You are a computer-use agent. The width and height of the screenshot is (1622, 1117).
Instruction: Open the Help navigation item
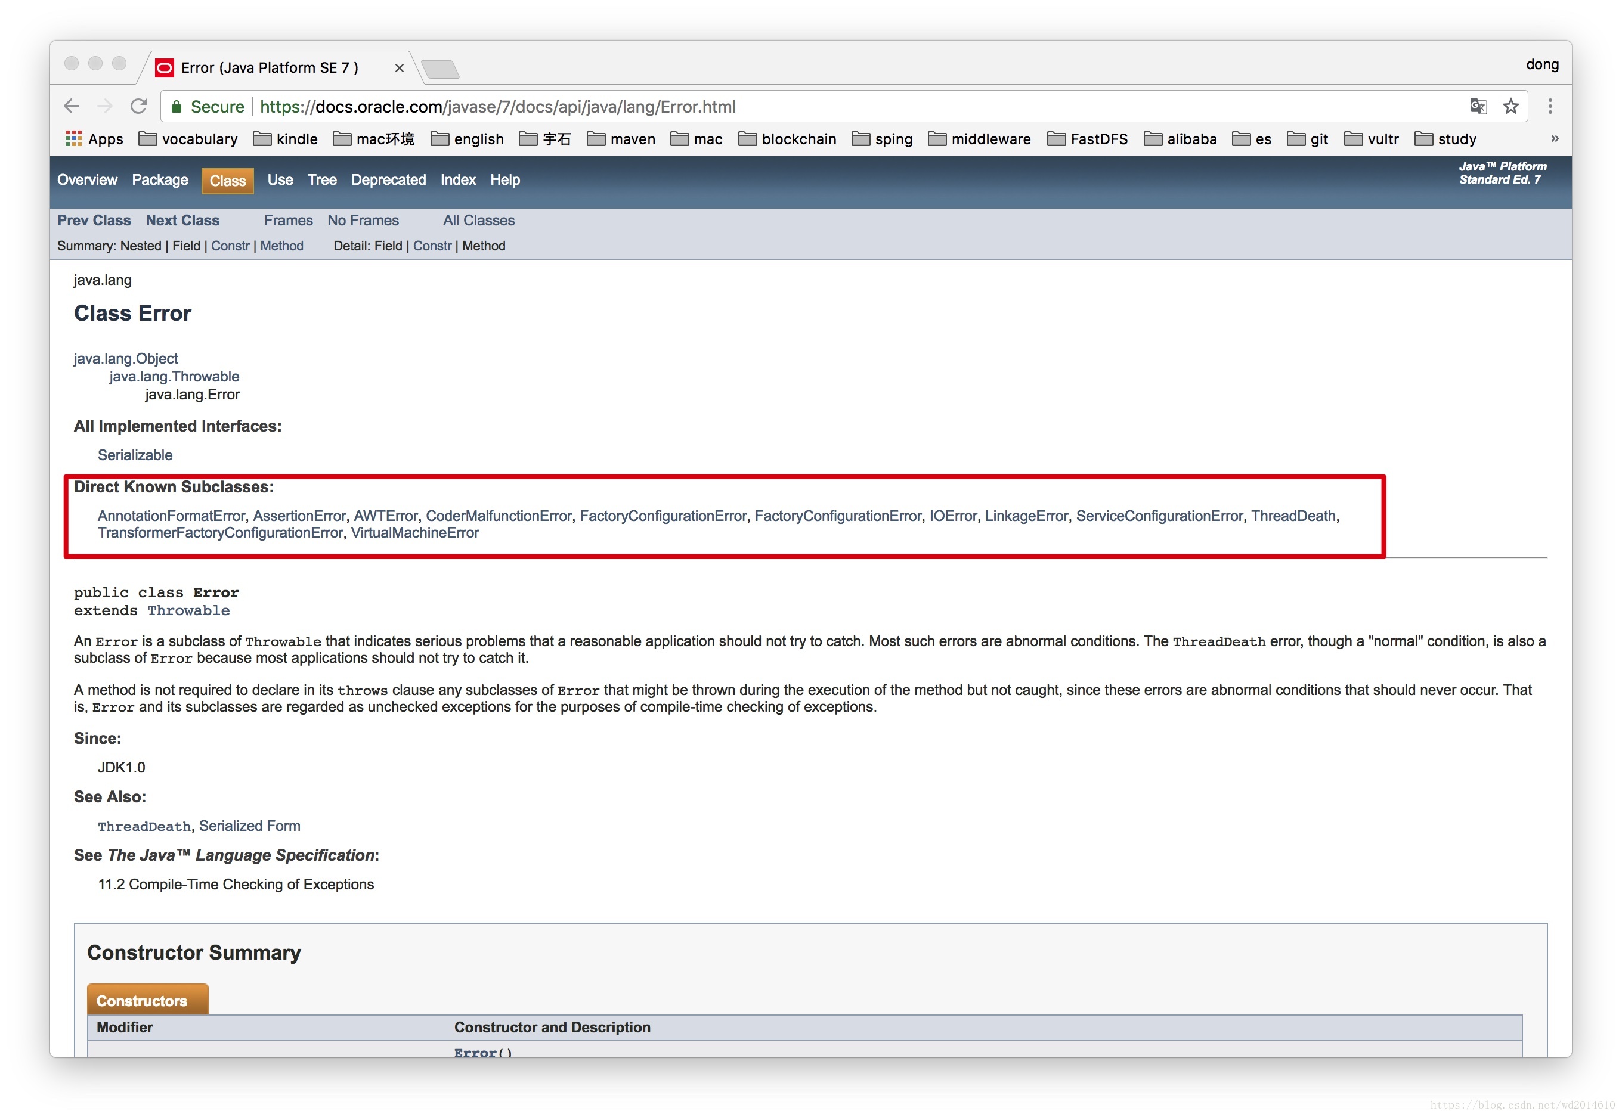coord(504,180)
